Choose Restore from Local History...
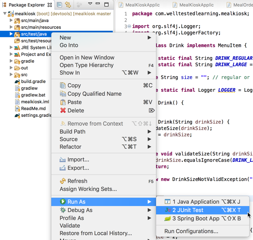 104,233
